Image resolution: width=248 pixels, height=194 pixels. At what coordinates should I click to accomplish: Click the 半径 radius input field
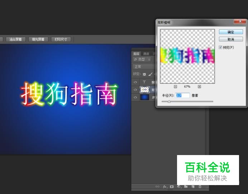click(x=182, y=95)
